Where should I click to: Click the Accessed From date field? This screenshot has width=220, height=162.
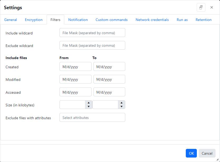click(76, 92)
